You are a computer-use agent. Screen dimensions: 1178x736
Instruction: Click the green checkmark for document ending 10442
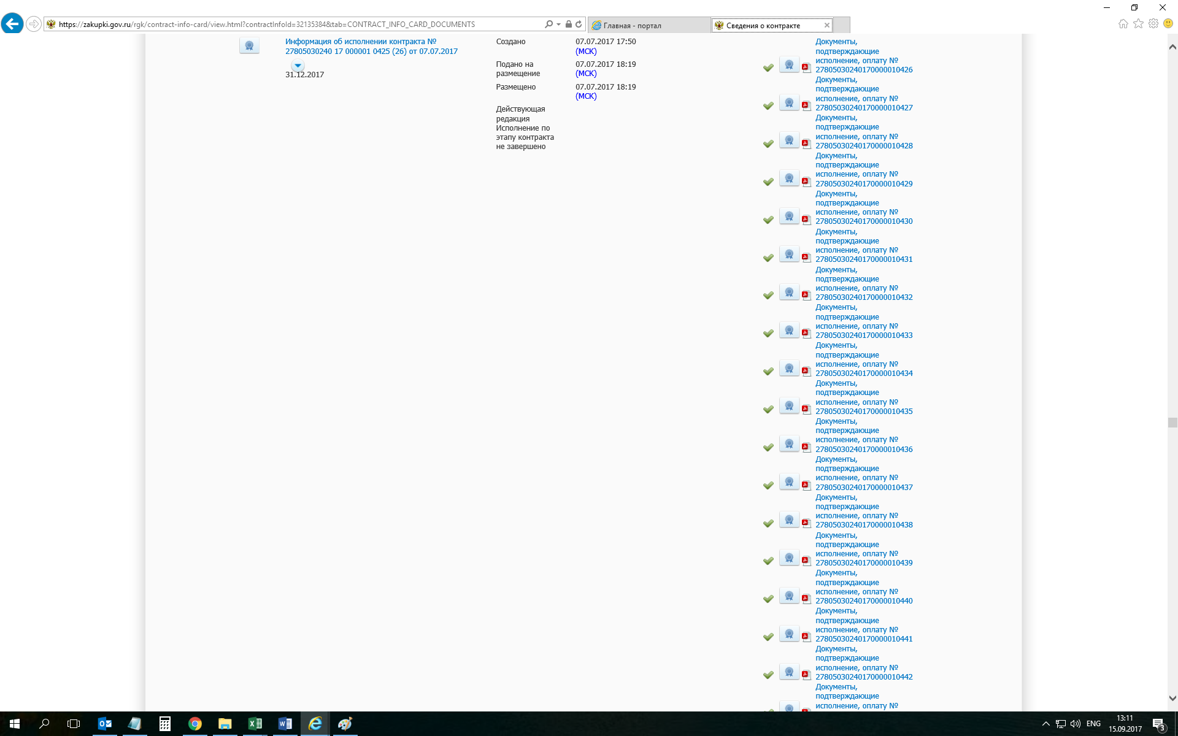pos(768,675)
